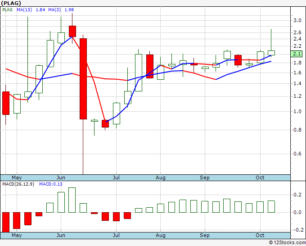Screen dimensions: 306x246
Task: Click the highlighted current price 2.1 tag
Action: (297, 54)
